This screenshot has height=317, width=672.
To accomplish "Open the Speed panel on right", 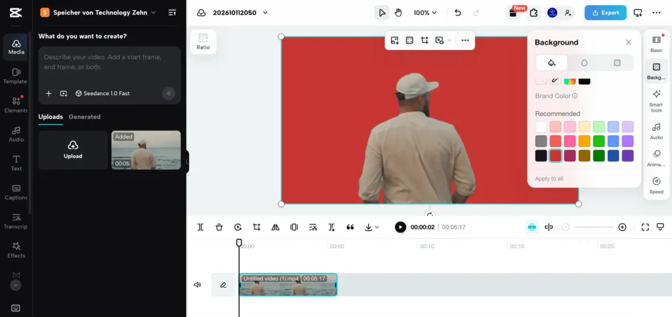I will tap(656, 185).
